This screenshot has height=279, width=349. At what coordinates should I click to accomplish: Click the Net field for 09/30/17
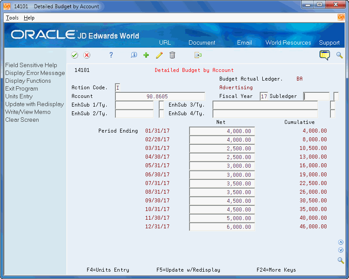click(222, 201)
